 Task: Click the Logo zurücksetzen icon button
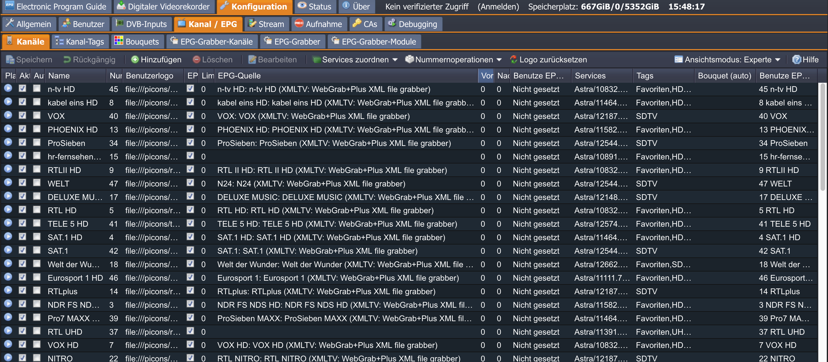(513, 60)
